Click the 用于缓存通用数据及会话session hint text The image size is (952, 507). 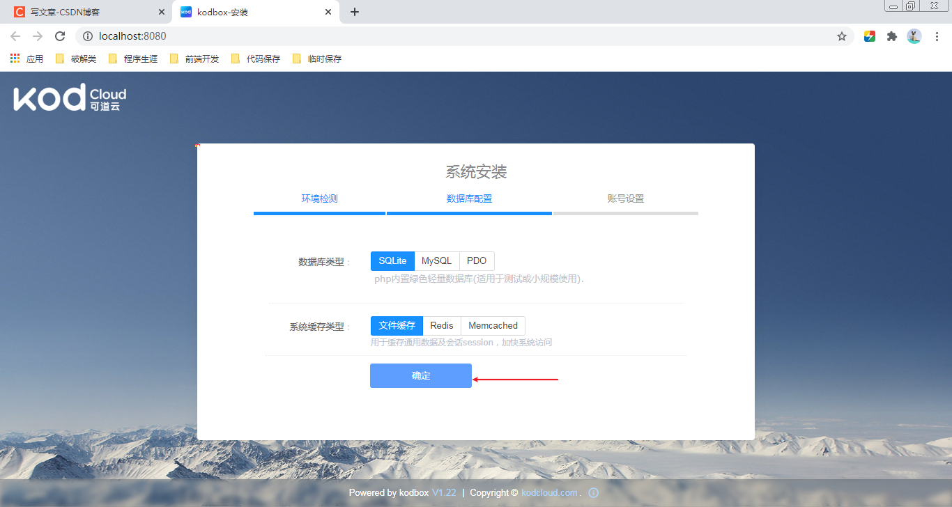461,343
